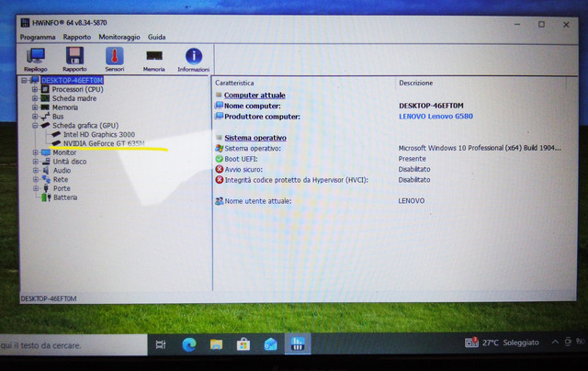This screenshot has height=371, width=588.
Task: Select DESKTOP-46EFT0M in the tree
Action: click(72, 80)
